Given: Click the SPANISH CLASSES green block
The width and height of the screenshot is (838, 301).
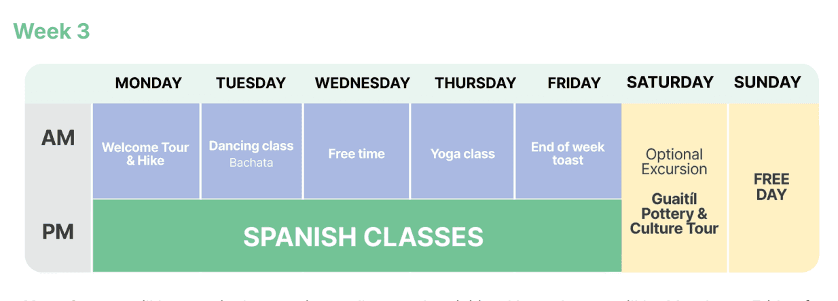Looking at the screenshot, I should 363,237.
